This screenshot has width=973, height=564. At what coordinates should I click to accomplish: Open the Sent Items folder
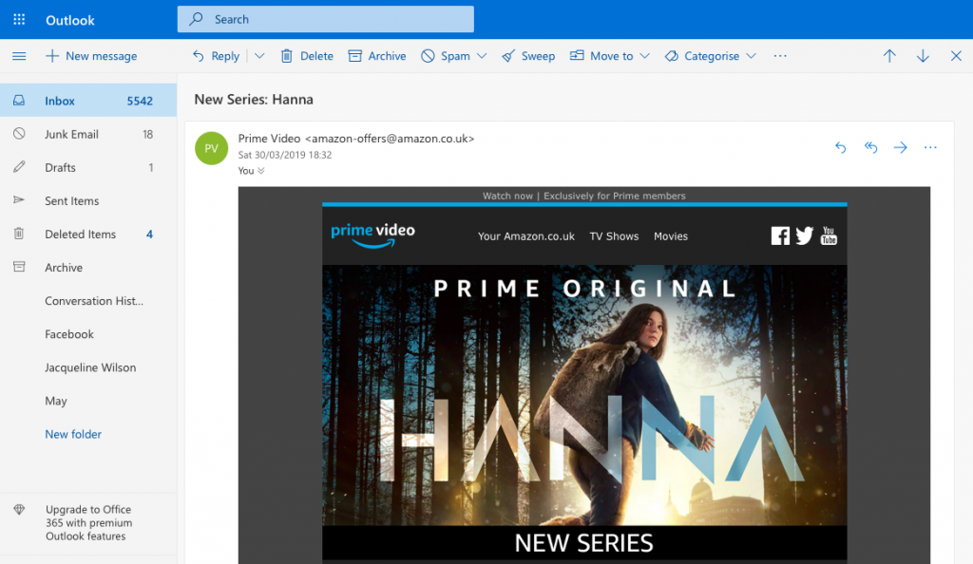(x=88, y=200)
